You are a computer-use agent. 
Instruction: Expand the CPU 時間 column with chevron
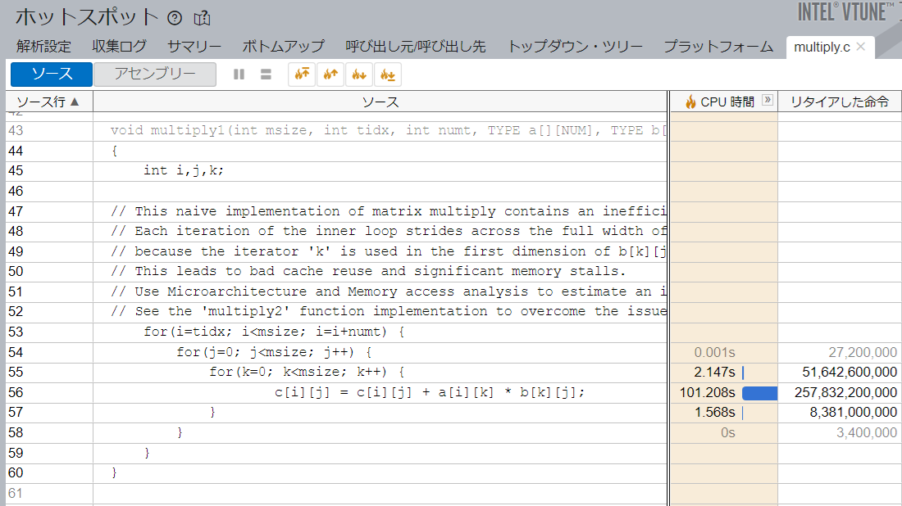point(768,101)
